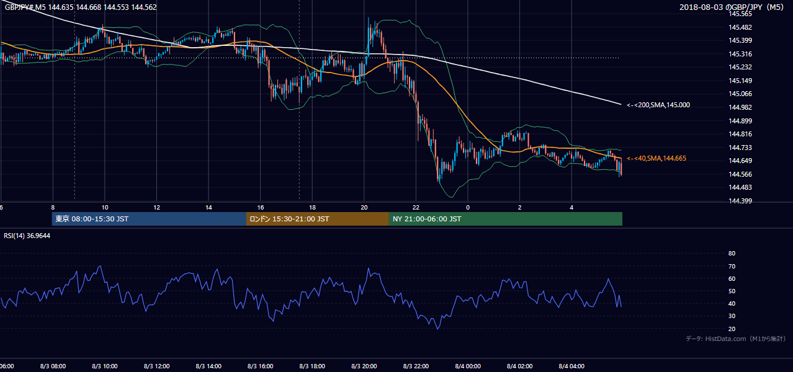Click the RSI scale value 80
Viewport: 793px width, 372px height.
coord(732,254)
